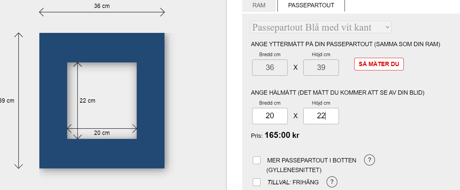Viewport: 460px width, 190px height.
Task: Click the 36 cm width dimension label
Action: pos(102,6)
